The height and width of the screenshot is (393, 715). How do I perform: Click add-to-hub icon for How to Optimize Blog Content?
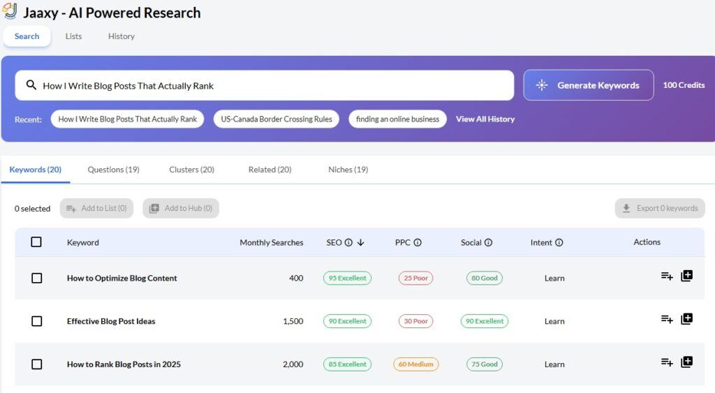(686, 276)
